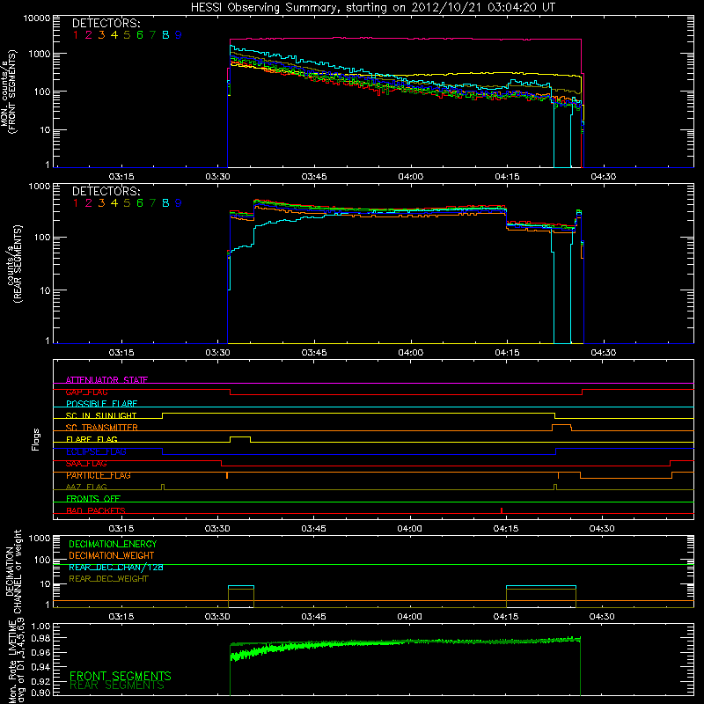704x704 pixels.
Task: Select detector 4 in front segments legend
Action: point(114,35)
